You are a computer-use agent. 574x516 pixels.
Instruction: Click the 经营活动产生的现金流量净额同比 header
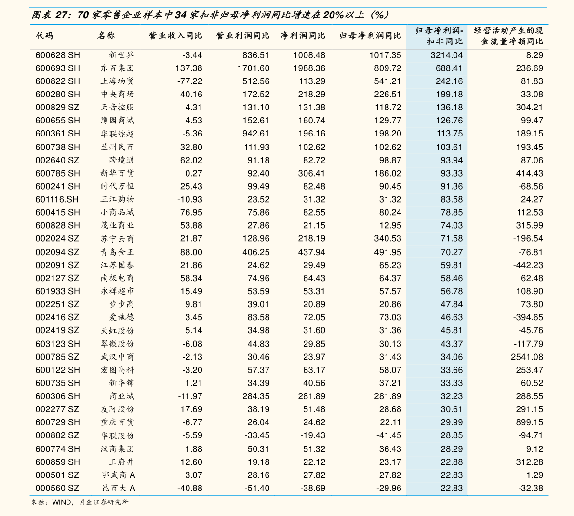508,36
